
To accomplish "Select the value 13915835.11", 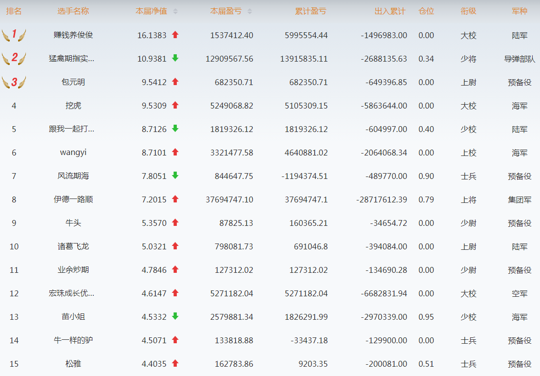I will coord(304,59).
